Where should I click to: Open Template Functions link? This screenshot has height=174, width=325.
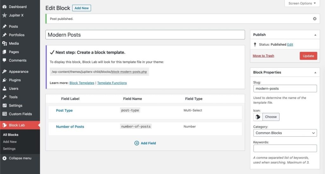(112, 83)
